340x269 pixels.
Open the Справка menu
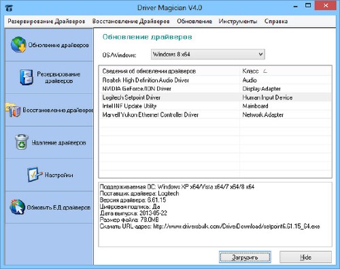tap(276, 21)
